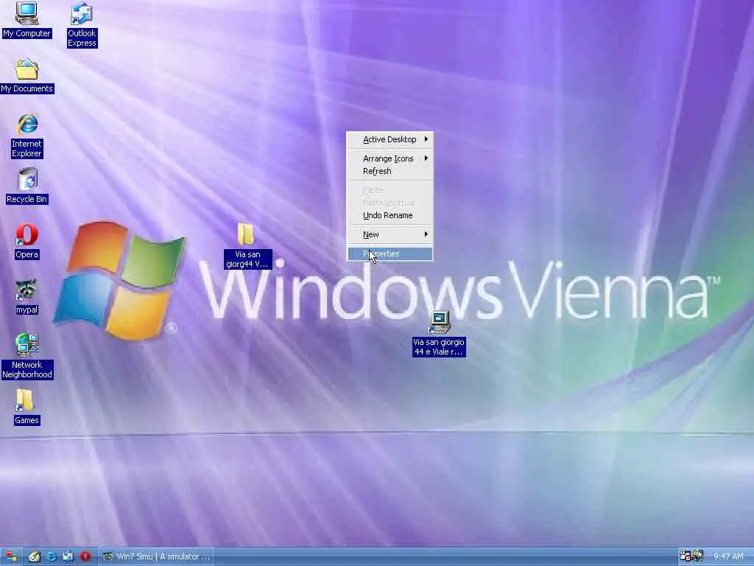Choose Properties from the desktop context menu
754x566 pixels.
pyautogui.click(x=390, y=254)
